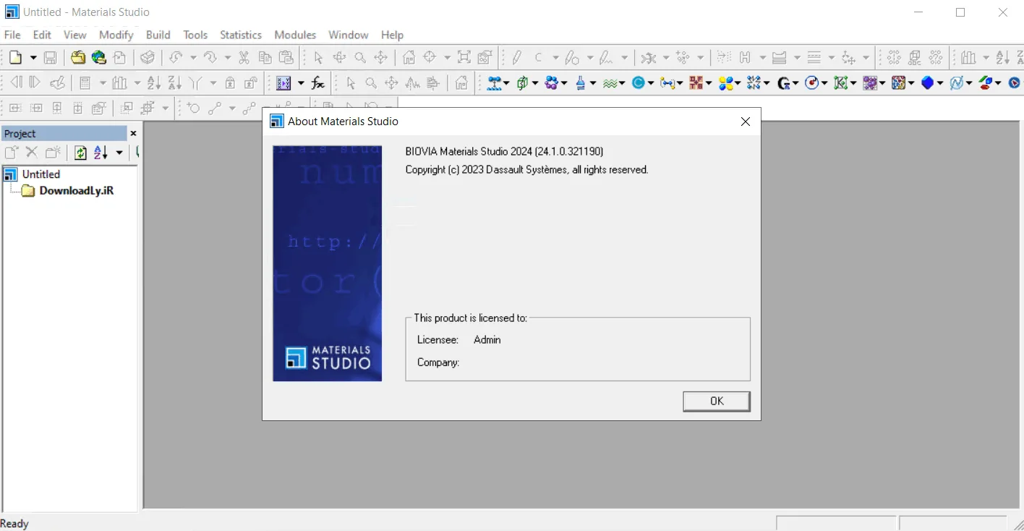Expand the blue polyhedron module dropdown arrow
This screenshot has height=531, width=1024.
[940, 83]
